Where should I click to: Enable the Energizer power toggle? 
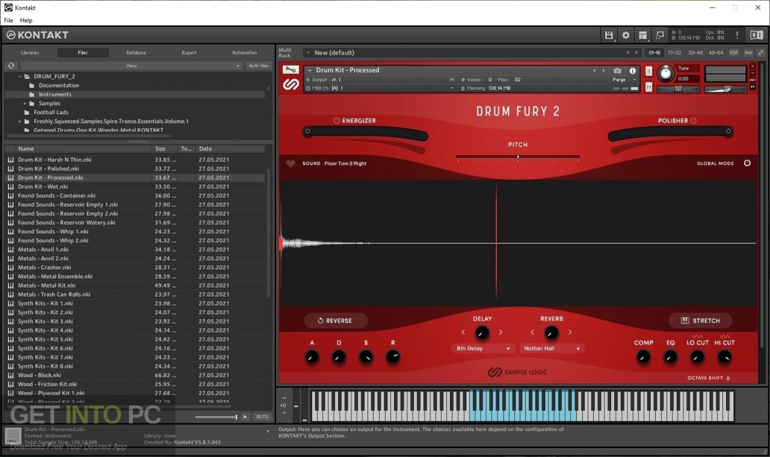pos(336,120)
